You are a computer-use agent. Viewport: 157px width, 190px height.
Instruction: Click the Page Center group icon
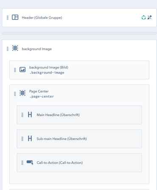[x=22, y=93]
